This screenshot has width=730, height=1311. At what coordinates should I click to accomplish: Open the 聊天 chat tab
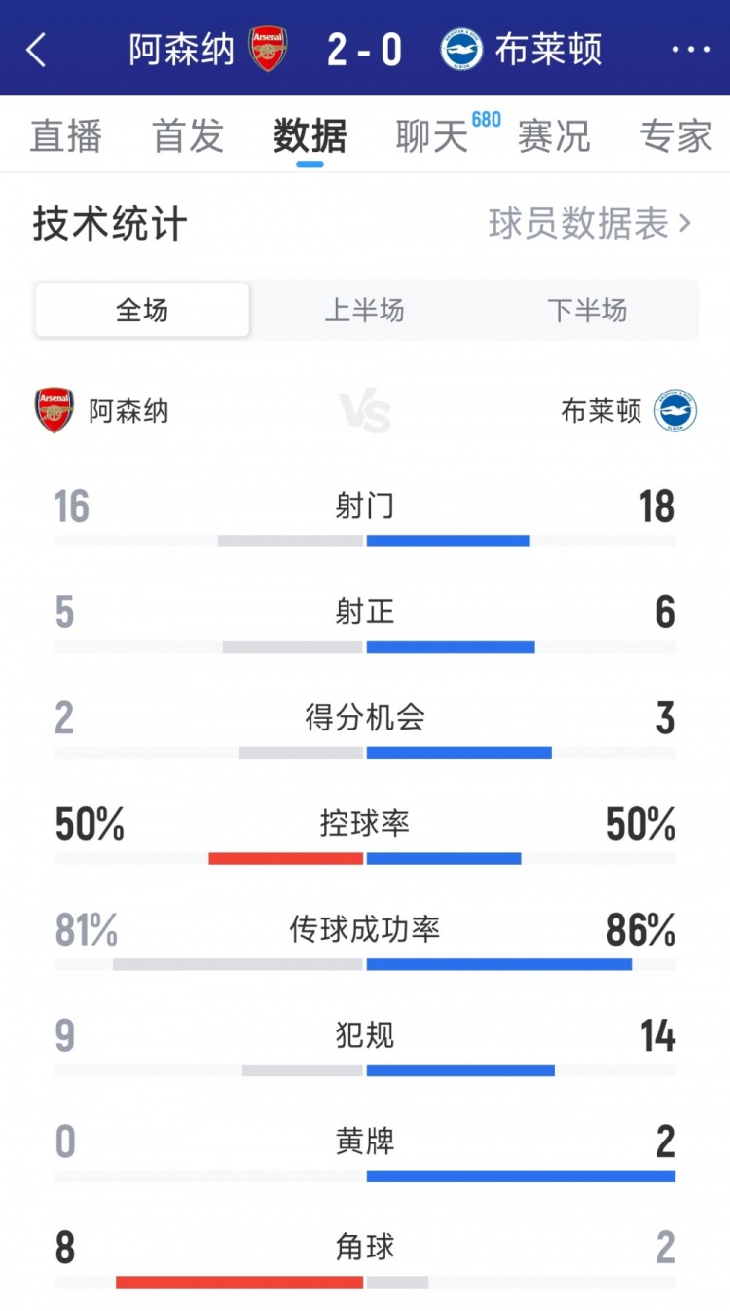point(432,136)
